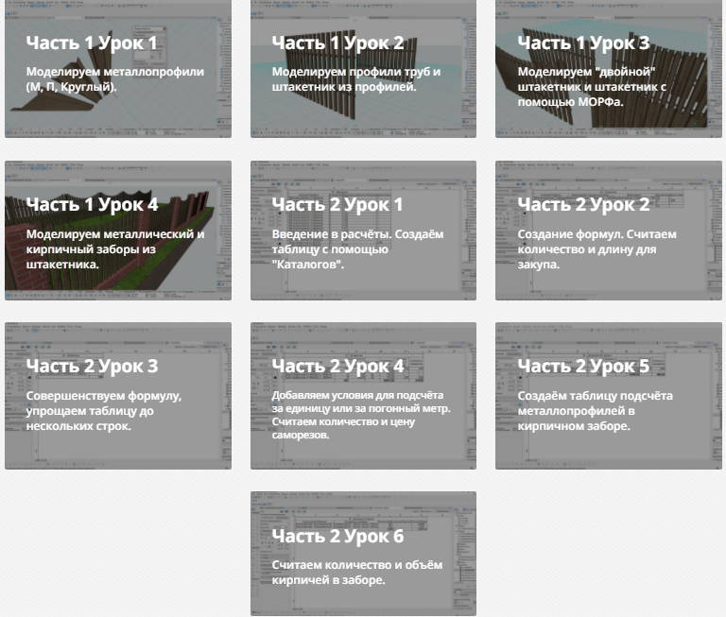The width and height of the screenshot is (726, 617).
Task: Click the Часть 2 Урок 4 title
Action: (x=337, y=367)
